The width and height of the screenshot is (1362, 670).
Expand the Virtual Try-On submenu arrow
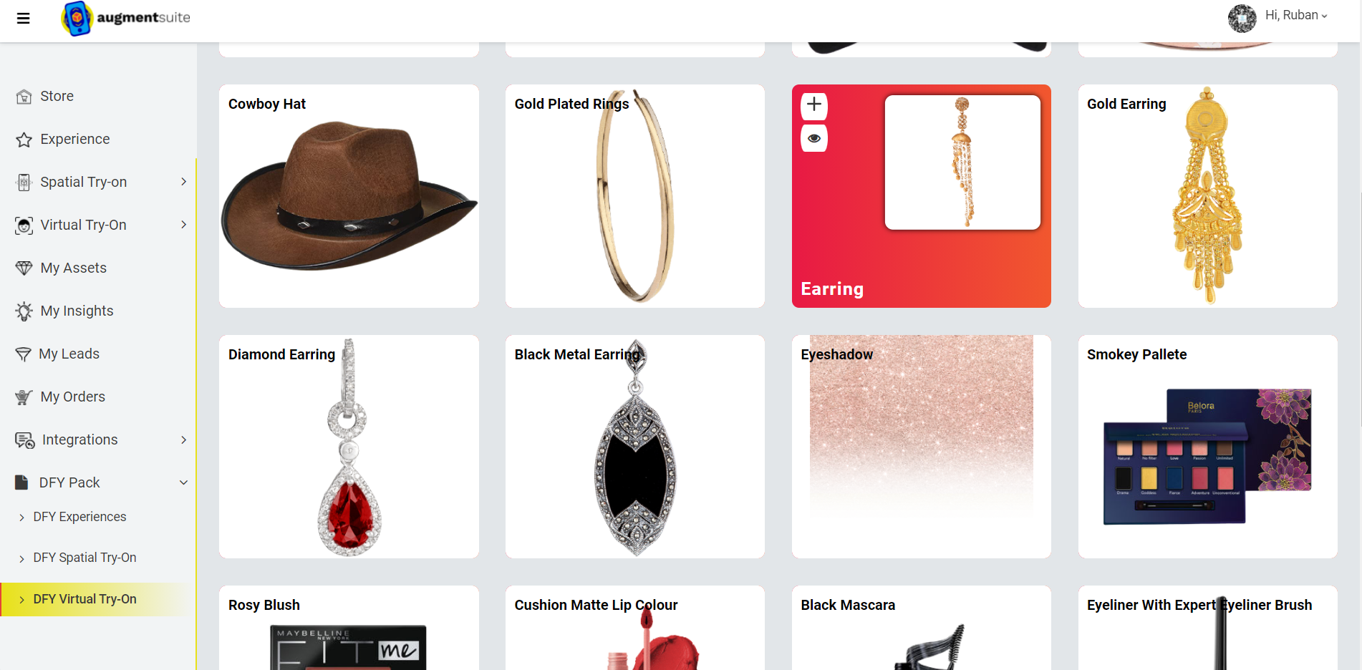(x=184, y=225)
